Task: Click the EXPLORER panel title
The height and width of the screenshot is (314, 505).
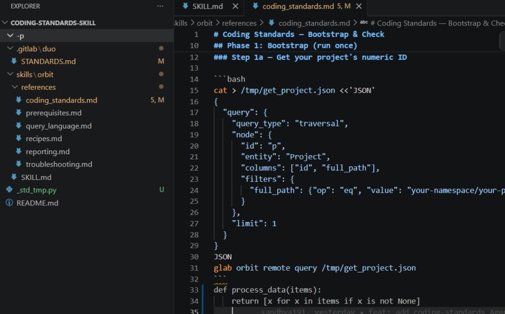Action: click(x=25, y=6)
